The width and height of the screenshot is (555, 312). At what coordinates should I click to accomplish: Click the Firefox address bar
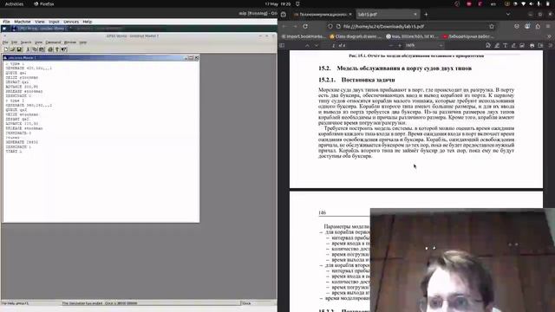410,26
